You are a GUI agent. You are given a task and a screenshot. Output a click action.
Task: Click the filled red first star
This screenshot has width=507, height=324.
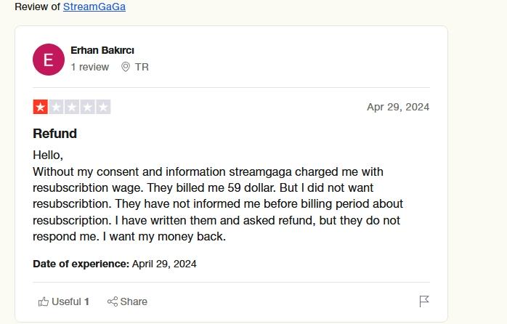point(41,107)
